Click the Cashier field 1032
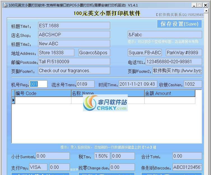The width and height of the screenshot is (211, 175). (193, 84)
